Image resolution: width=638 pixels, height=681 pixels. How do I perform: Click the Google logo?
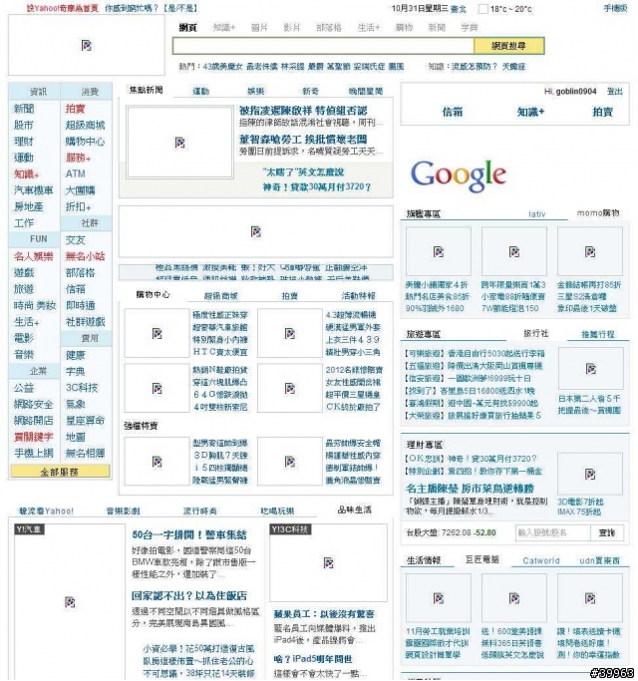459,175
